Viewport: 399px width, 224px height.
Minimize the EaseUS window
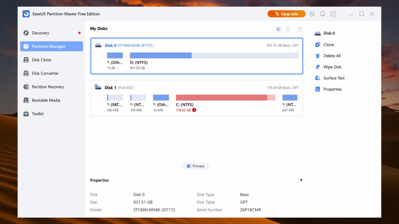coord(351,14)
